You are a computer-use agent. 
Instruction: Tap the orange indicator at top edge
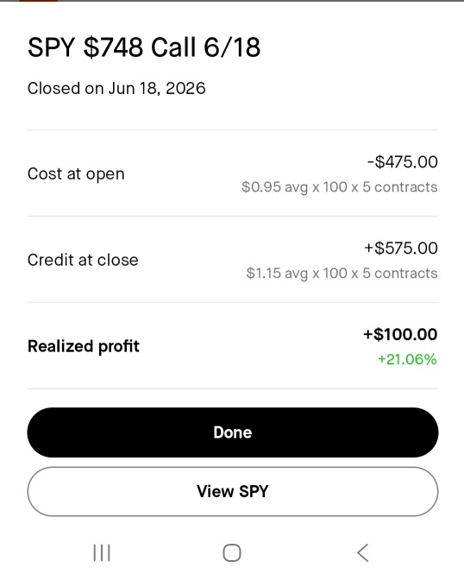click(x=39, y=1)
